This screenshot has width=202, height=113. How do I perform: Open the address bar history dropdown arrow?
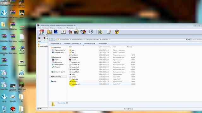pos(187,40)
